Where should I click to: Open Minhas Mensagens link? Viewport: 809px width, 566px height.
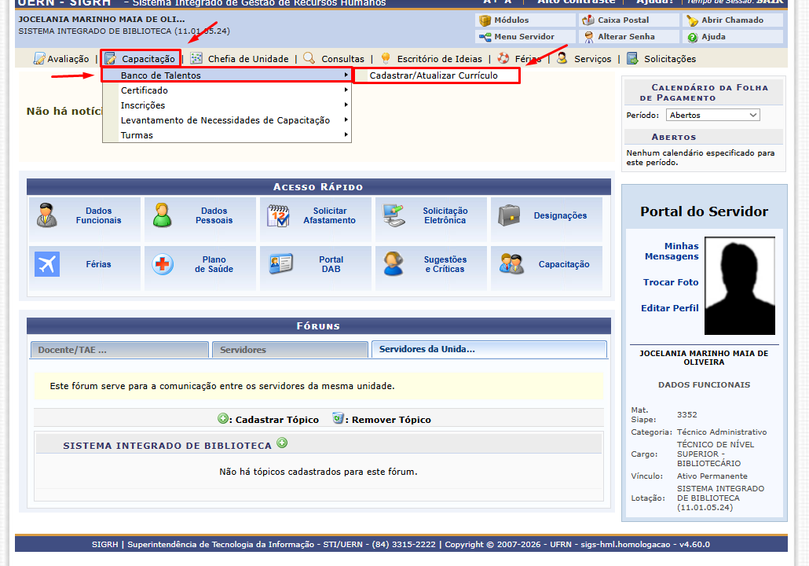pos(672,252)
